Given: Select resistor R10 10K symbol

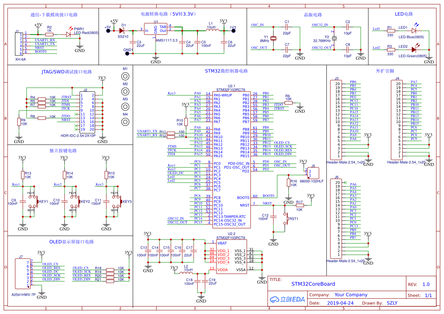Looking at the screenshot, I should pos(186,122).
